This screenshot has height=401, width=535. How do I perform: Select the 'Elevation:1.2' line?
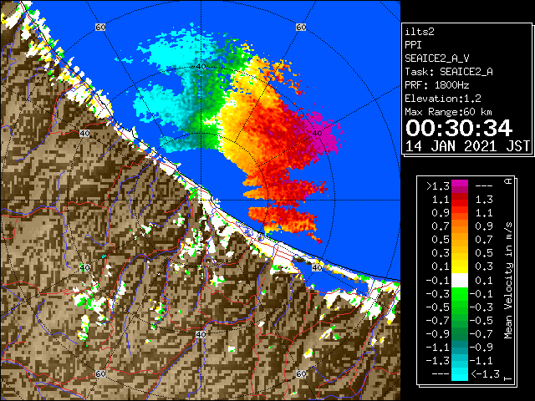tap(443, 99)
